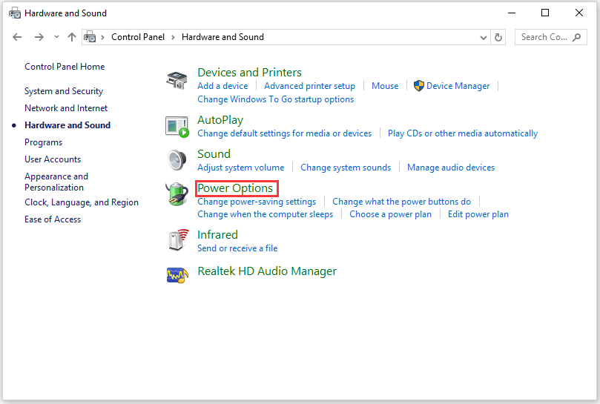Screen dimensions: 600x404
Task: Select Network and Internet in sidebar
Action: (x=66, y=108)
